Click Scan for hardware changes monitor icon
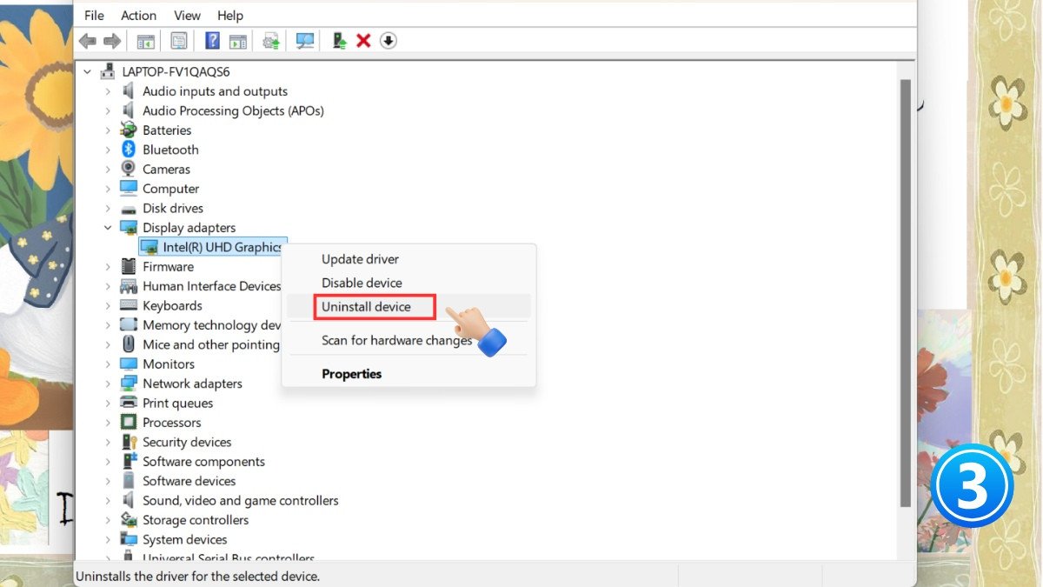The width and height of the screenshot is (1043, 587). click(305, 41)
